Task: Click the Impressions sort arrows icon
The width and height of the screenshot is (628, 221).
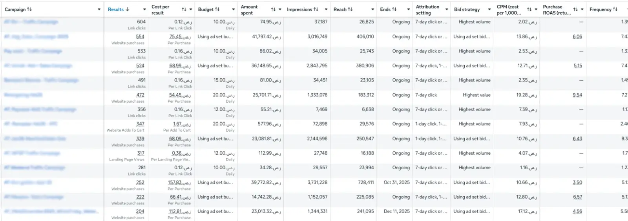Action: click(316, 9)
